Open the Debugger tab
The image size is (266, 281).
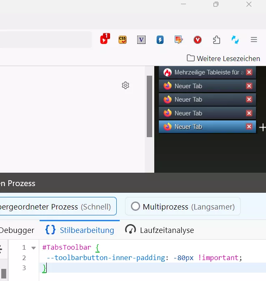tap(17, 230)
